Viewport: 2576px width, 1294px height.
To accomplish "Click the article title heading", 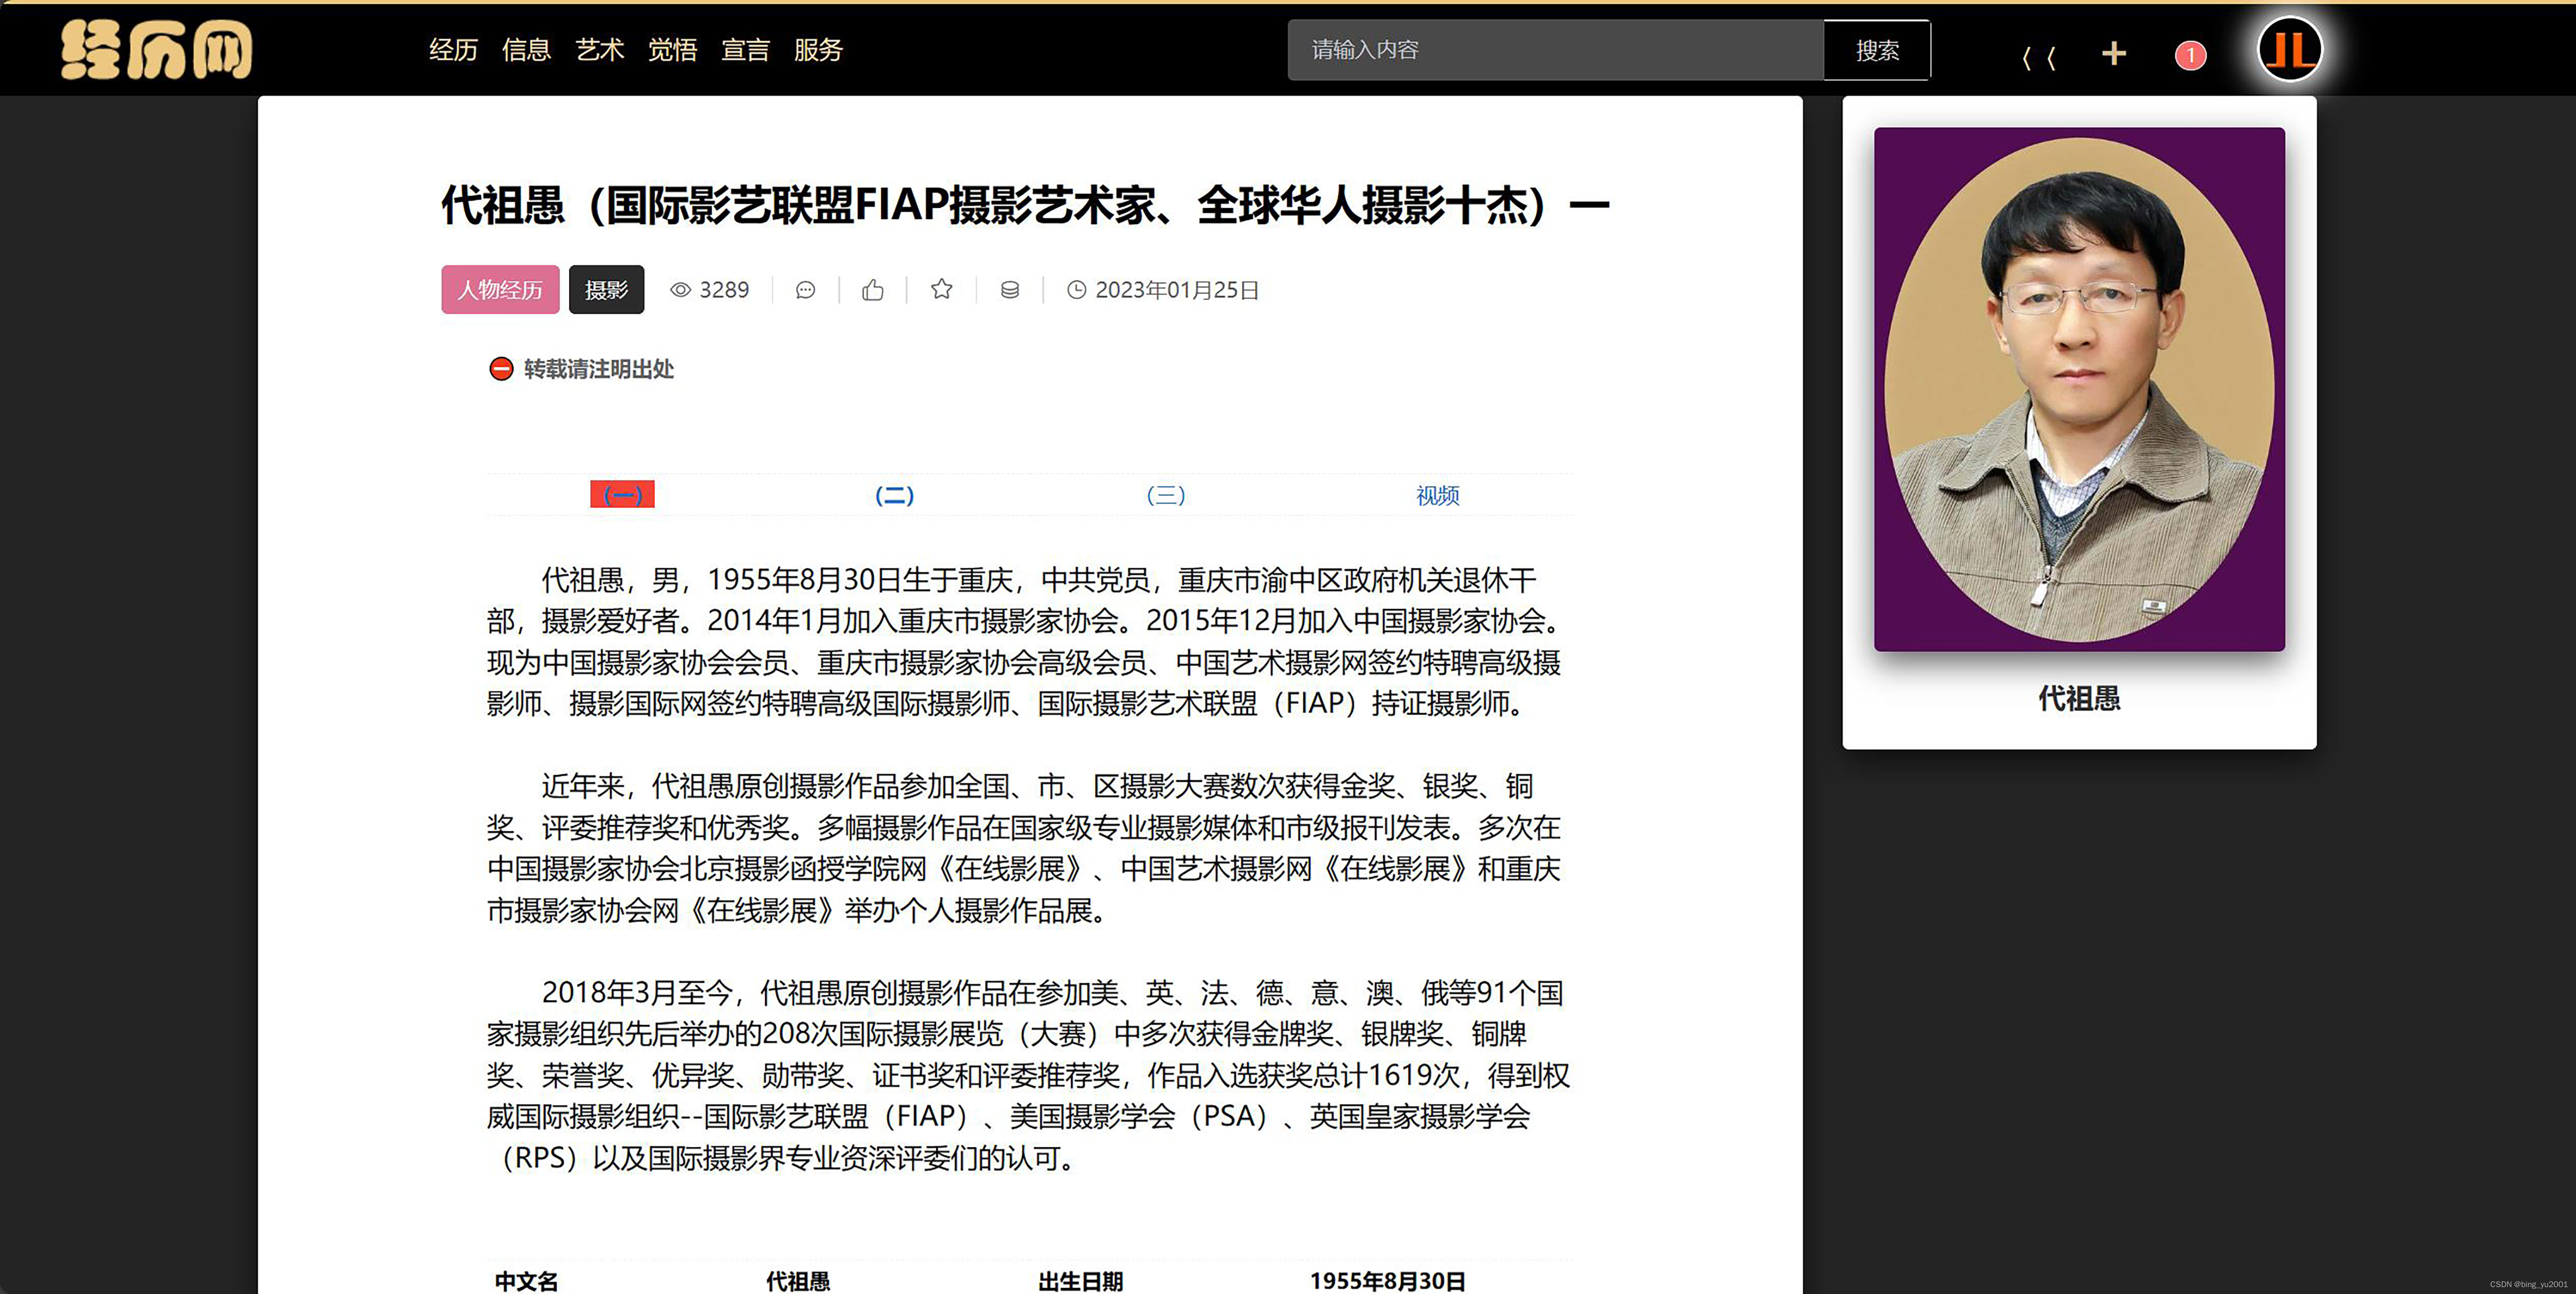I will tap(1025, 205).
